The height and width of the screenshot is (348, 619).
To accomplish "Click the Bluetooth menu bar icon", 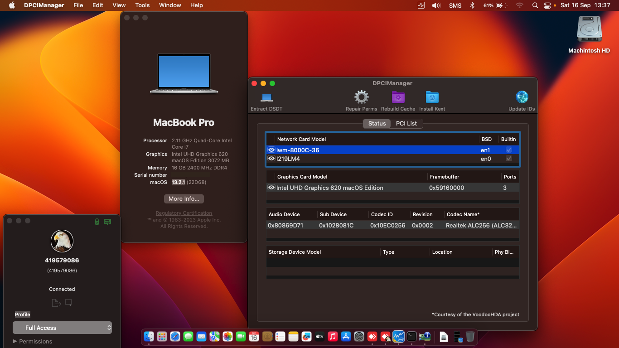I will point(472,5).
